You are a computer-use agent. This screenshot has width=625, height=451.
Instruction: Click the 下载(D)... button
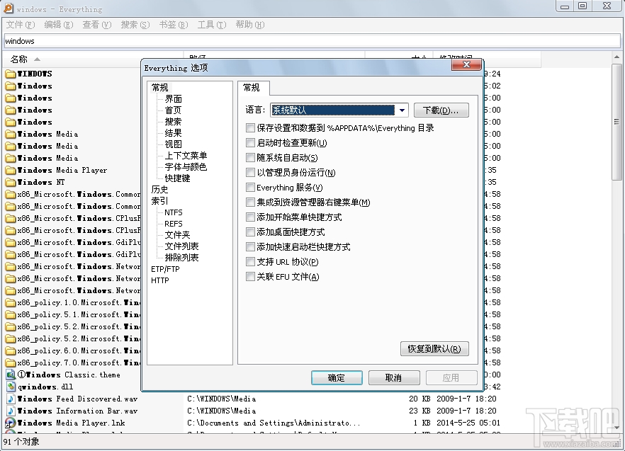[x=441, y=110]
